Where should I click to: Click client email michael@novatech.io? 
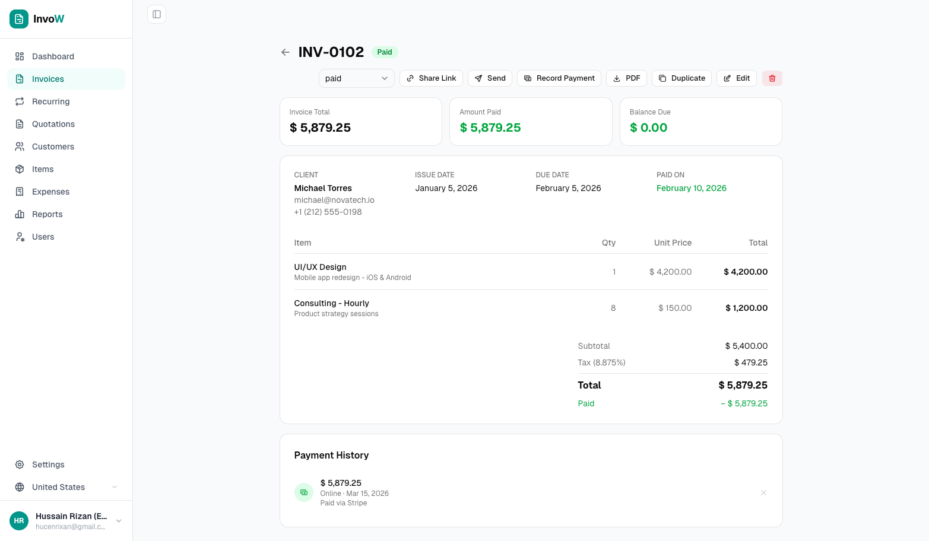pyautogui.click(x=334, y=200)
